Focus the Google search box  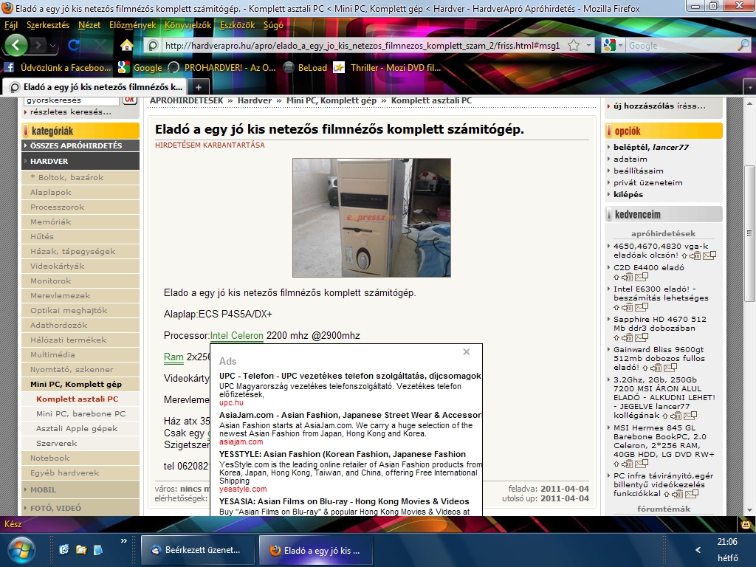point(681,45)
